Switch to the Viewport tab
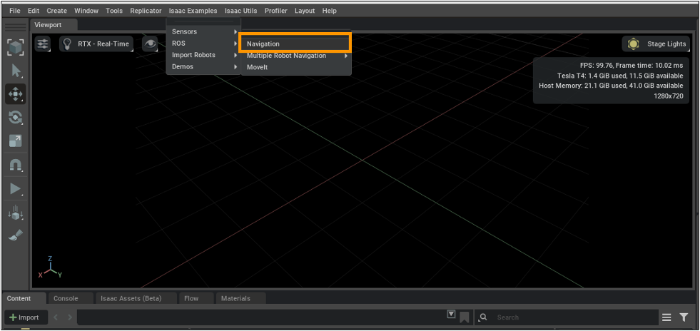The height and width of the screenshot is (331, 700). [x=54, y=25]
